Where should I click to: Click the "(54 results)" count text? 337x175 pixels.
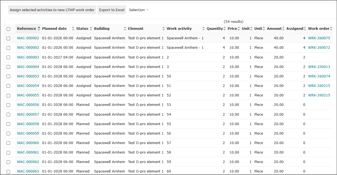pos(233,21)
